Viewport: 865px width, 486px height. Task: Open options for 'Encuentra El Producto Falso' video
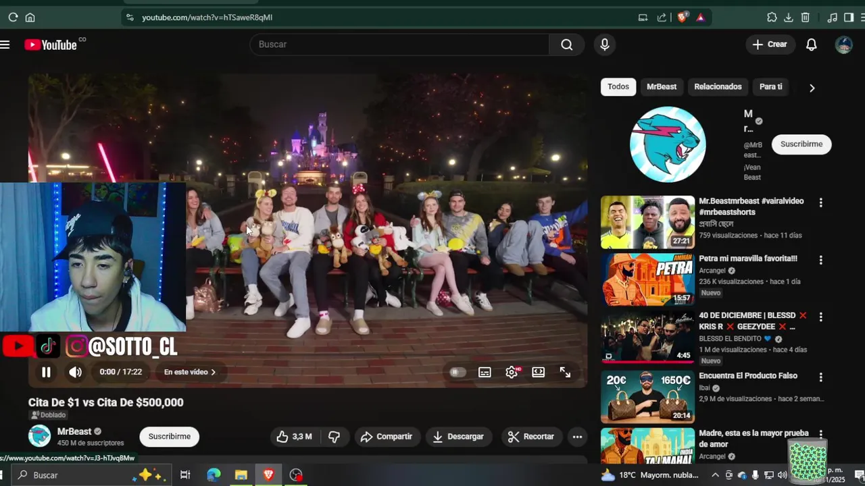(820, 377)
